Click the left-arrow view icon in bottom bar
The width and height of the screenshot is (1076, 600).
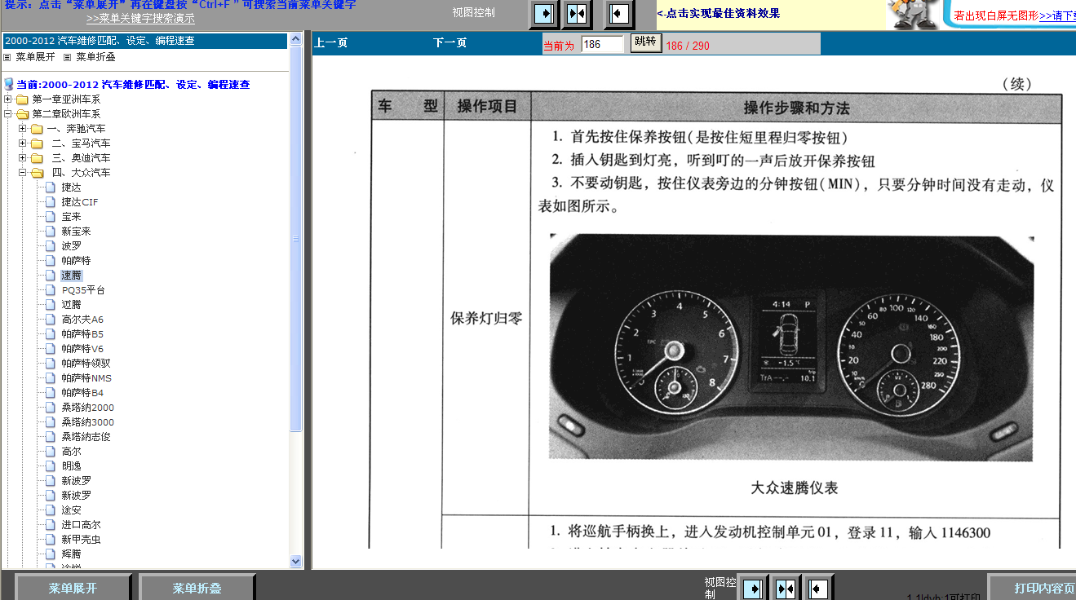(x=818, y=588)
